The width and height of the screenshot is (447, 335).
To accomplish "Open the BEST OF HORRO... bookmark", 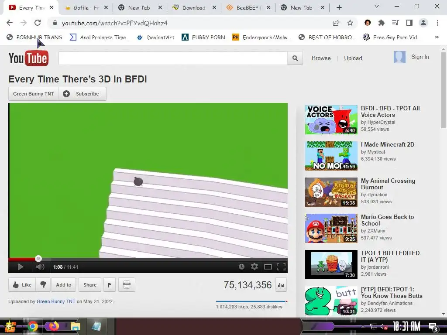I will coord(327,38).
